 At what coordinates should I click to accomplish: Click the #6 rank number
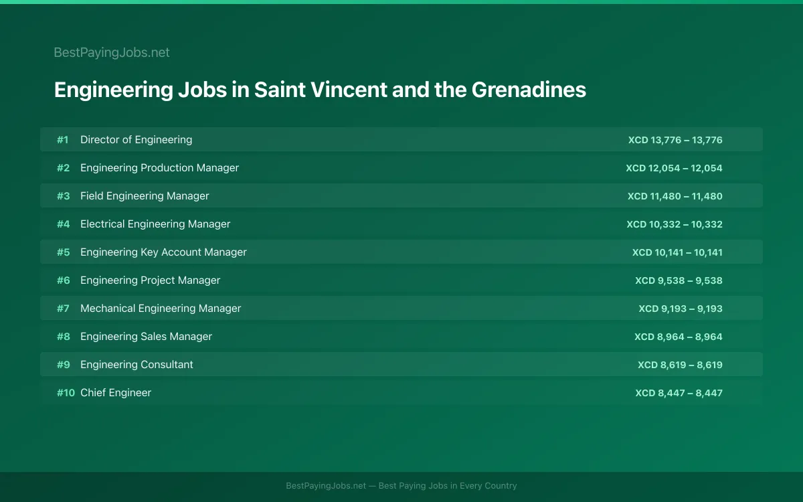pyautogui.click(x=63, y=280)
